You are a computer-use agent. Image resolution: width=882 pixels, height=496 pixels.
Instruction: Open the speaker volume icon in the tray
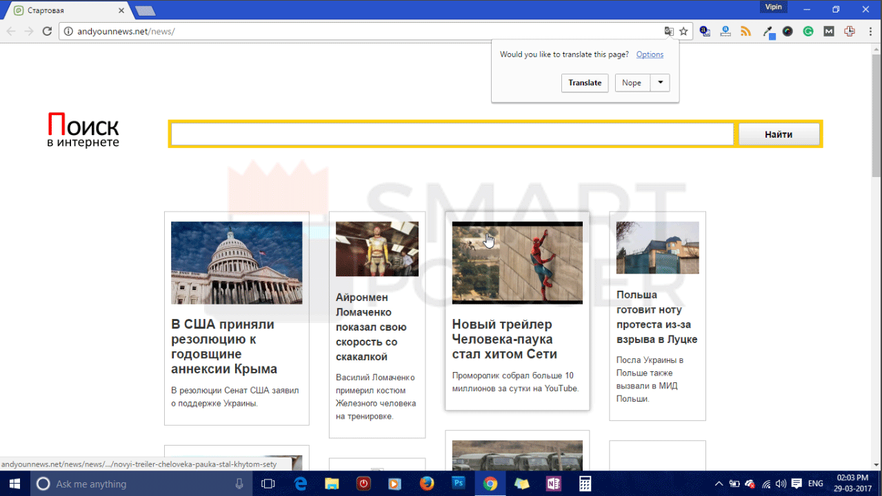click(781, 484)
